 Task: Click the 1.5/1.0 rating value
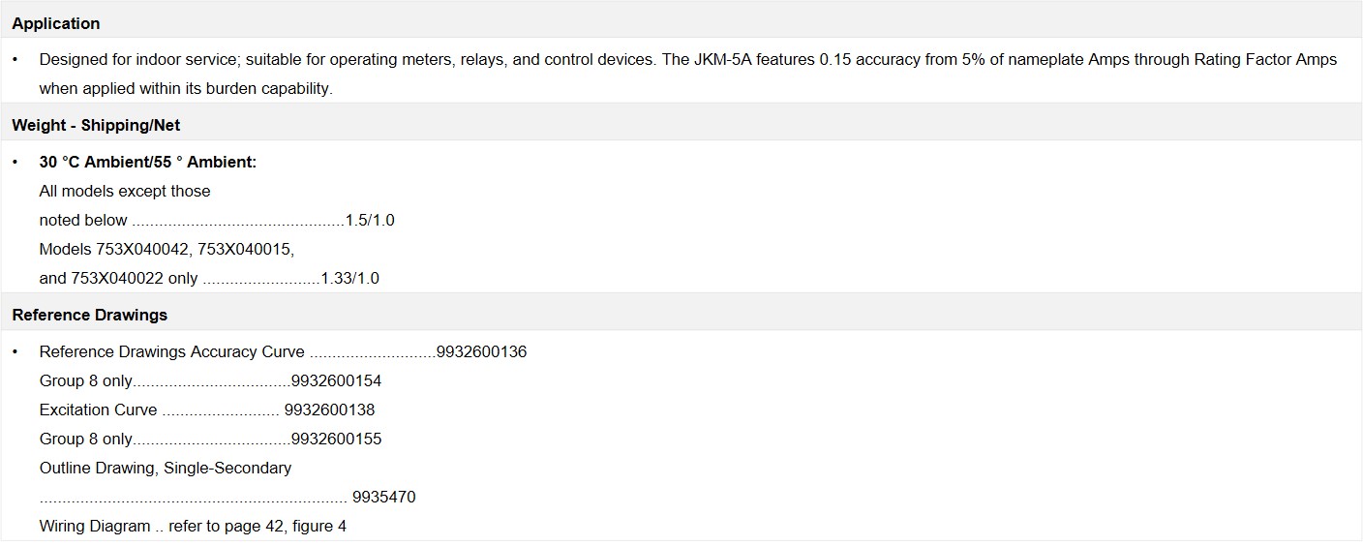[370, 221]
